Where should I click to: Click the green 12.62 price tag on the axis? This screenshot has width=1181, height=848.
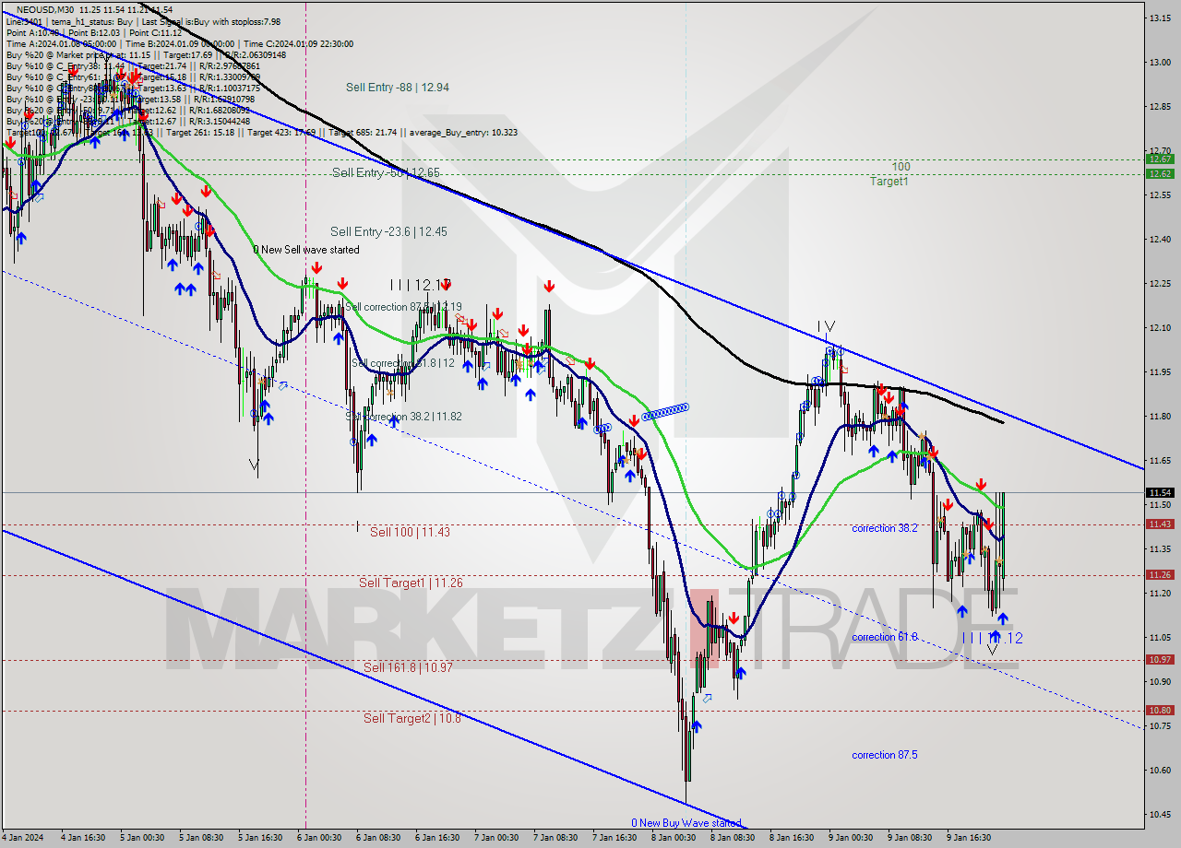pyautogui.click(x=1159, y=173)
